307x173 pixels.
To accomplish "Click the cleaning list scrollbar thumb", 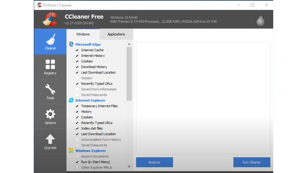I will pos(129,74).
